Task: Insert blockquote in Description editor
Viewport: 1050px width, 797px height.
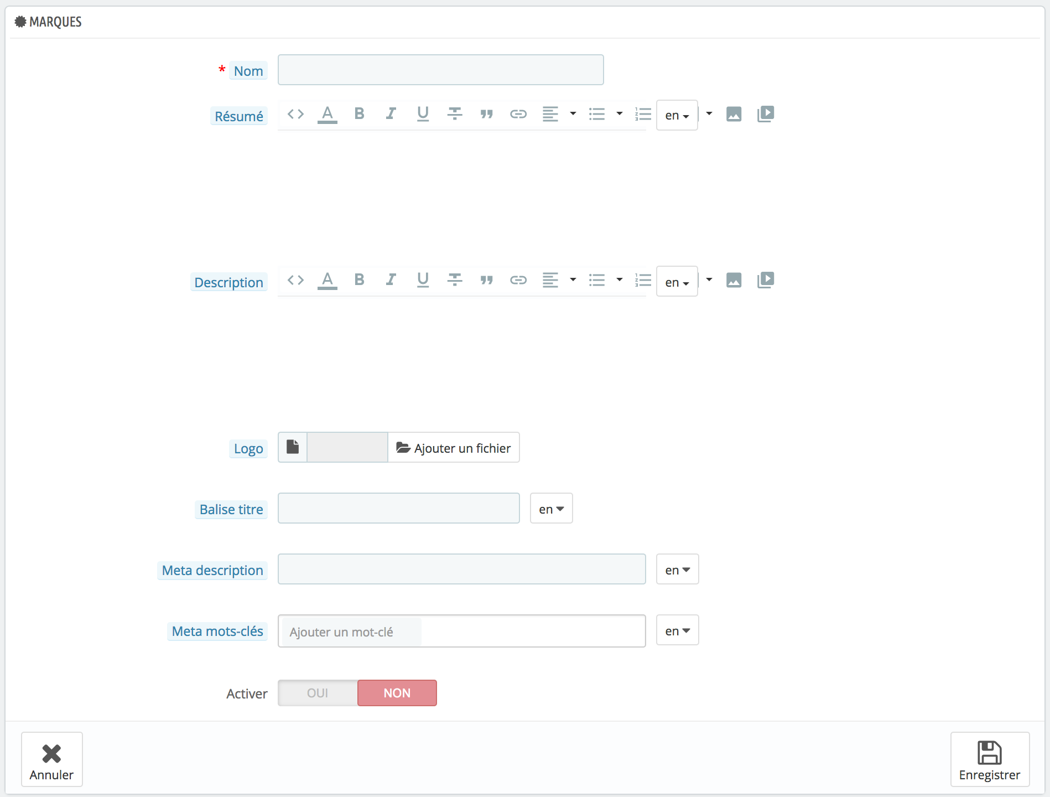Action: coord(486,280)
